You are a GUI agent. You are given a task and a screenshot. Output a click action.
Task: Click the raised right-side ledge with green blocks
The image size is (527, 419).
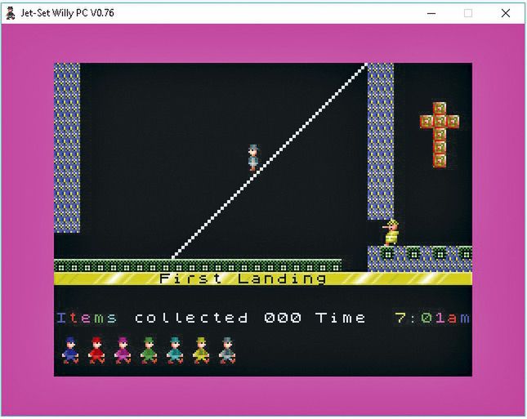click(x=420, y=259)
